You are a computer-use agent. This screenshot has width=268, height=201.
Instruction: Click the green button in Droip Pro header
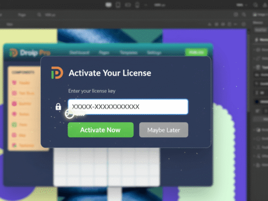click(196, 52)
